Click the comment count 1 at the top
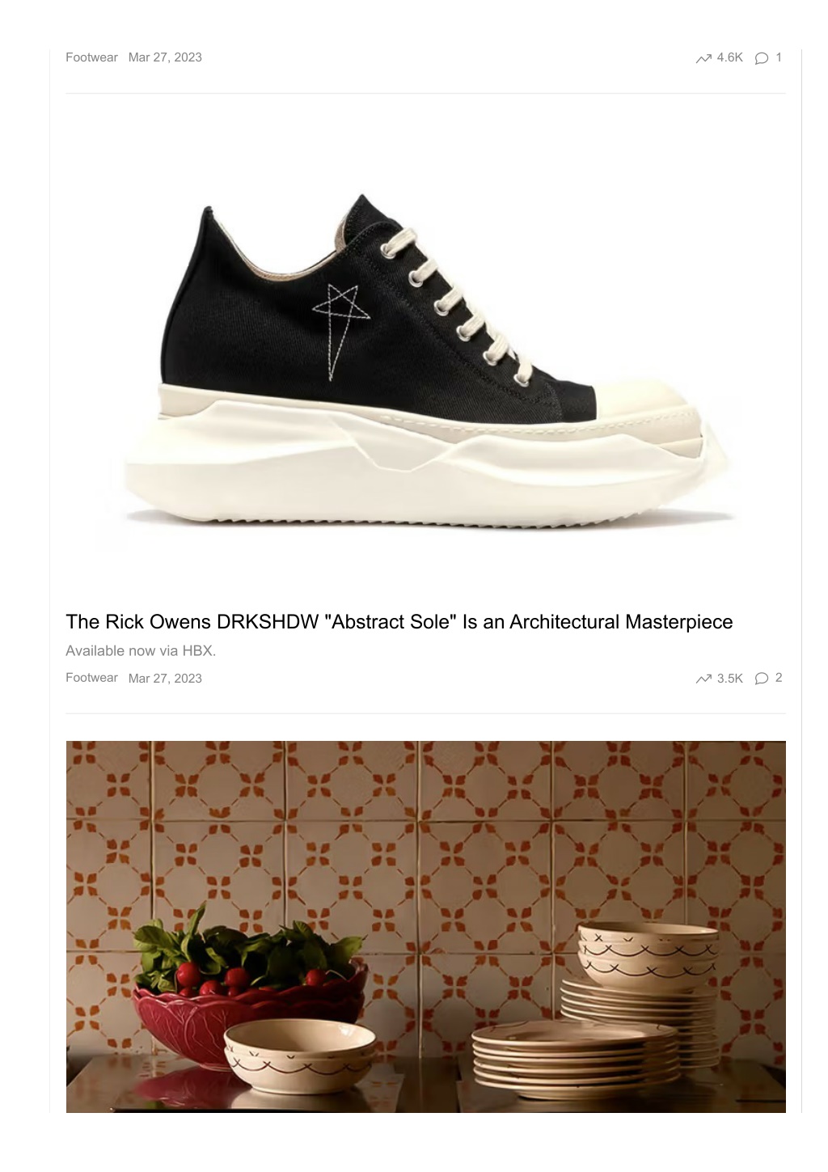This screenshot has width=828, height=1172. click(779, 57)
